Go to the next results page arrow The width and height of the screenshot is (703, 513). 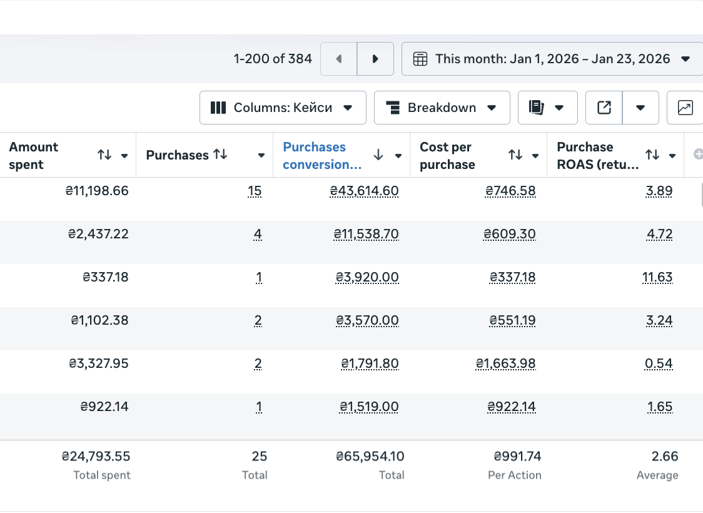click(x=376, y=59)
